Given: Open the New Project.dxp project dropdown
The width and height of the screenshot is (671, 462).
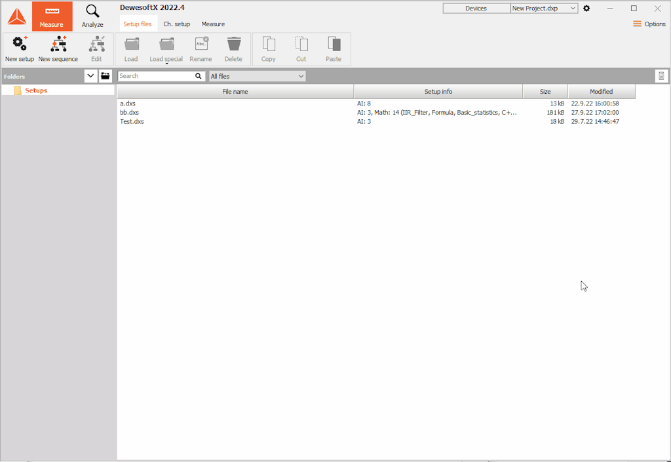Looking at the screenshot, I should click(545, 8).
